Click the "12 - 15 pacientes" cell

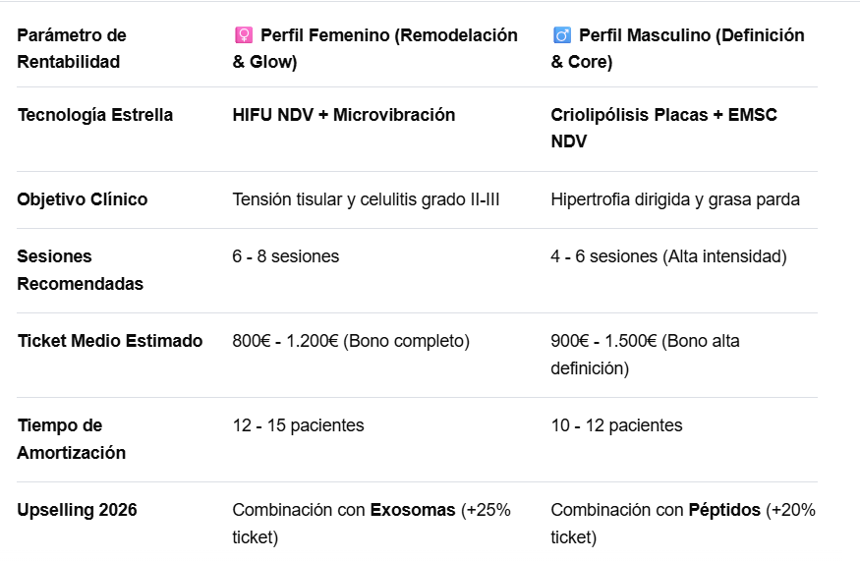(298, 425)
